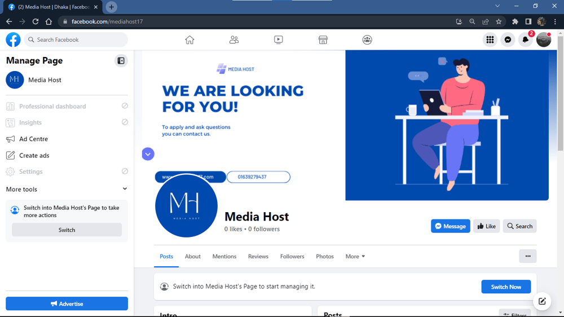Open the More tab dropdown
The width and height of the screenshot is (564, 317).
(355, 257)
